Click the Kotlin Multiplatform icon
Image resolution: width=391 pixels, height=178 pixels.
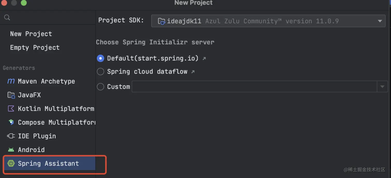pos(11,109)
